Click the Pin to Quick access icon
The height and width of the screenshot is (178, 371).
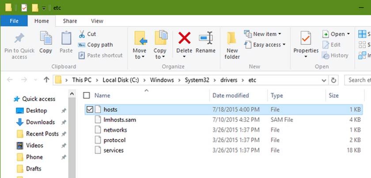[x=19, y=38]
